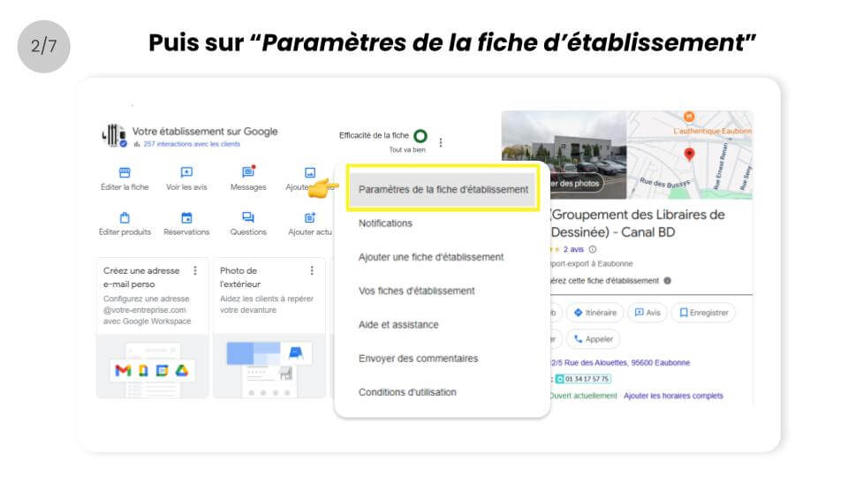Click Google Drive icon in Workspace card
The height and width of the screenshot is (477, 848).
(182, 370)
